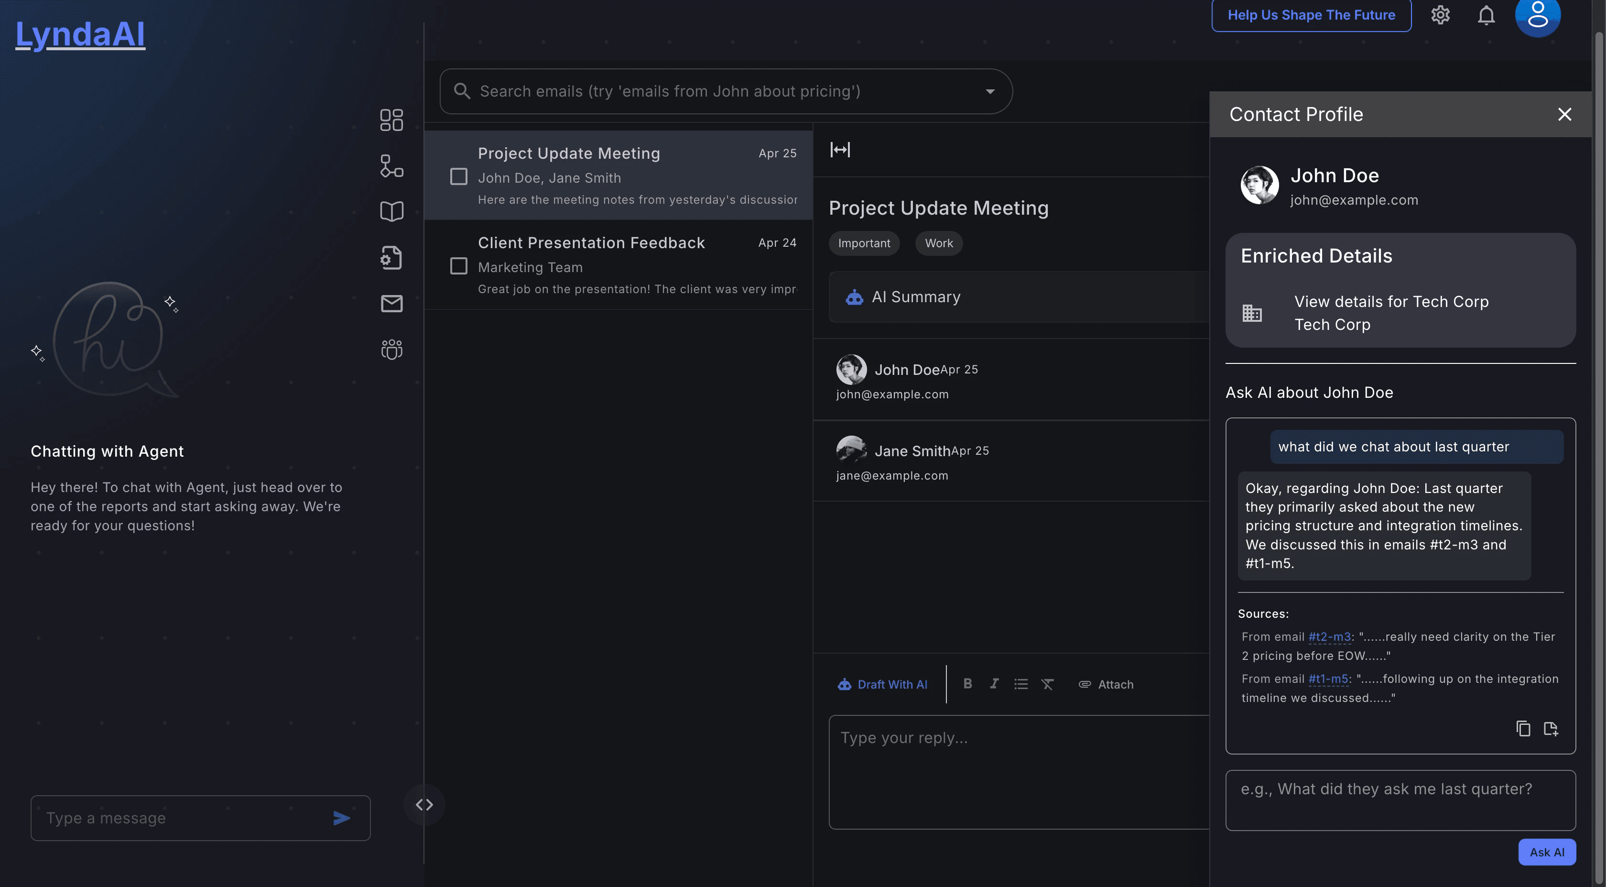Open the search emails dropdown arrow
Screen dimensions: 1606x887
(990, 92)
